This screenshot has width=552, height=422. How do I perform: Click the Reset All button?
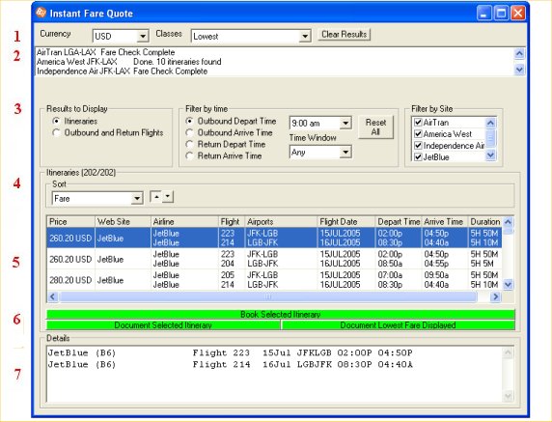point(375,127)
